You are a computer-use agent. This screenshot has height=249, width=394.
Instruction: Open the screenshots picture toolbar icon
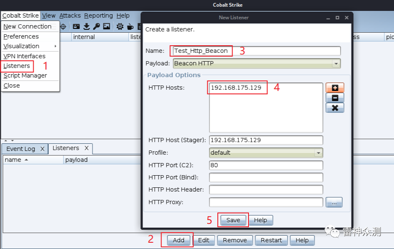point(106,26)
